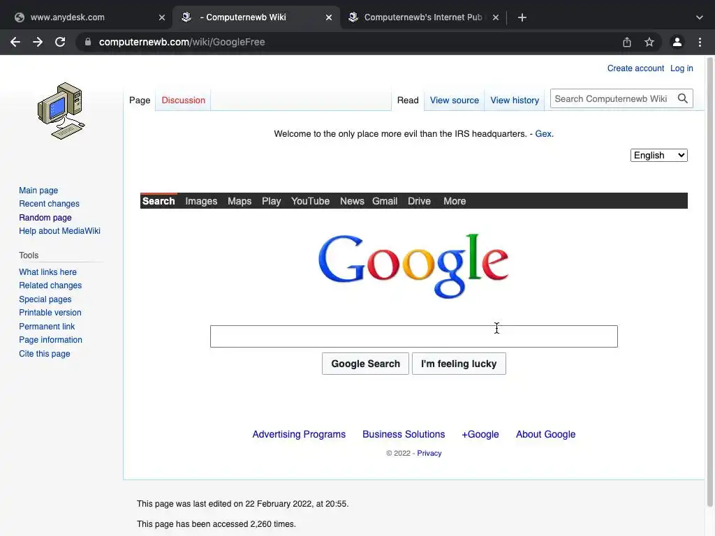
Task: Click the Google search text box
Action: click(413, 336)
